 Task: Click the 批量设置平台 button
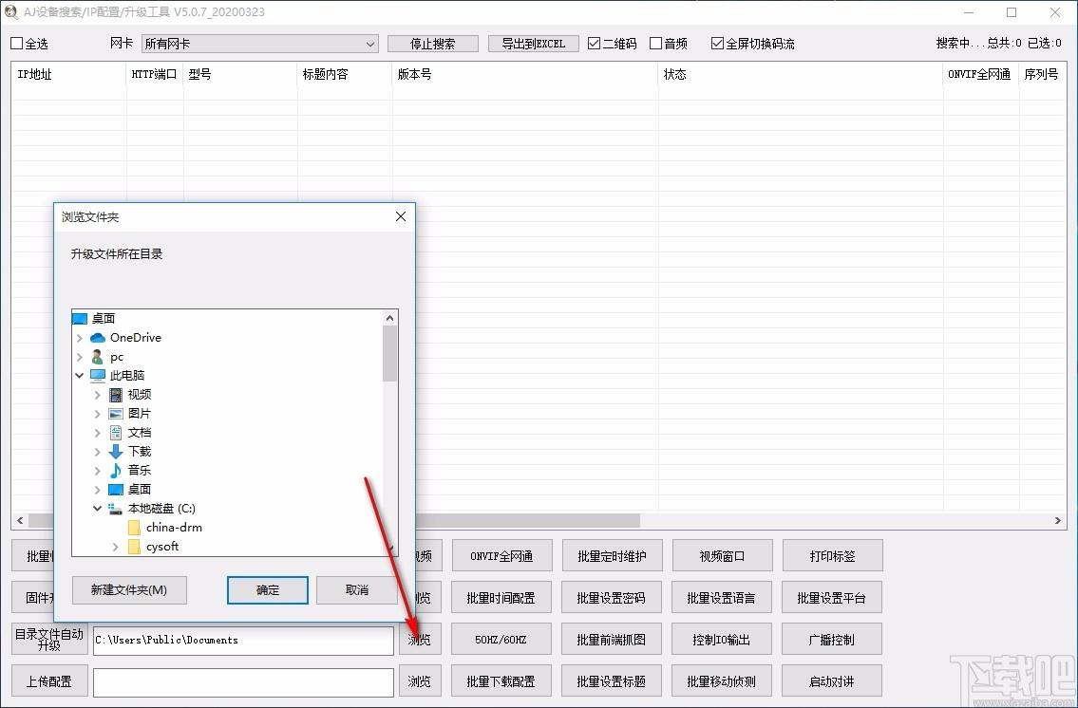coord(831,598)
